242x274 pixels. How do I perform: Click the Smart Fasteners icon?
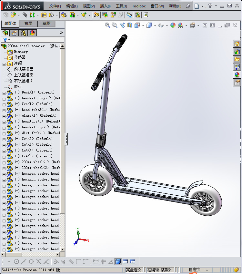[44, 15]
